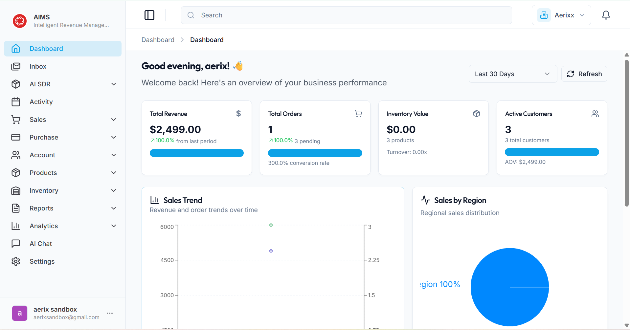Select Dashboard in the sidebar
The width and height of the screenshot is (630, 330).
(46, 49)
